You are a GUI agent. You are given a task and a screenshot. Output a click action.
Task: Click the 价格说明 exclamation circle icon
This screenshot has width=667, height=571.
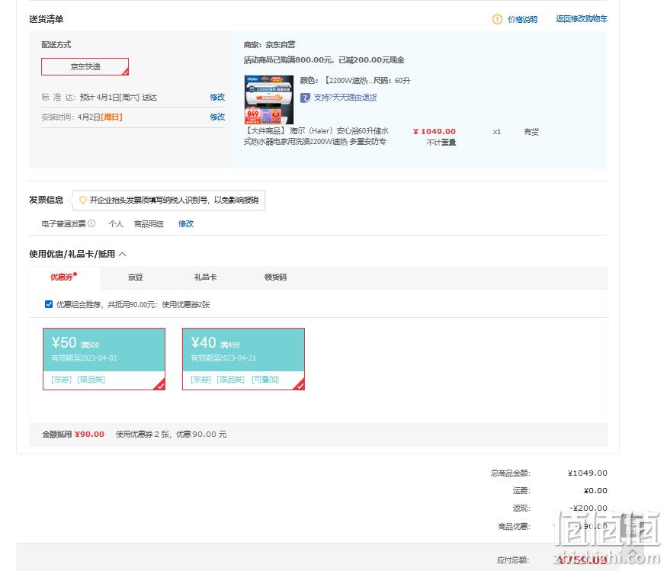pos(497,19)
